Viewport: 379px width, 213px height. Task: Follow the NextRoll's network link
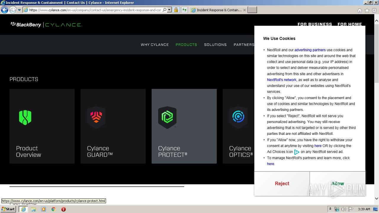[x=282, y=80]
